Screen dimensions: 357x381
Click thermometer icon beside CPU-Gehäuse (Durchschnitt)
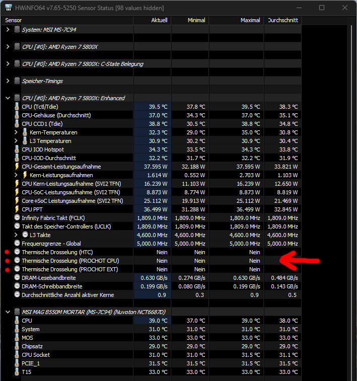17,115
